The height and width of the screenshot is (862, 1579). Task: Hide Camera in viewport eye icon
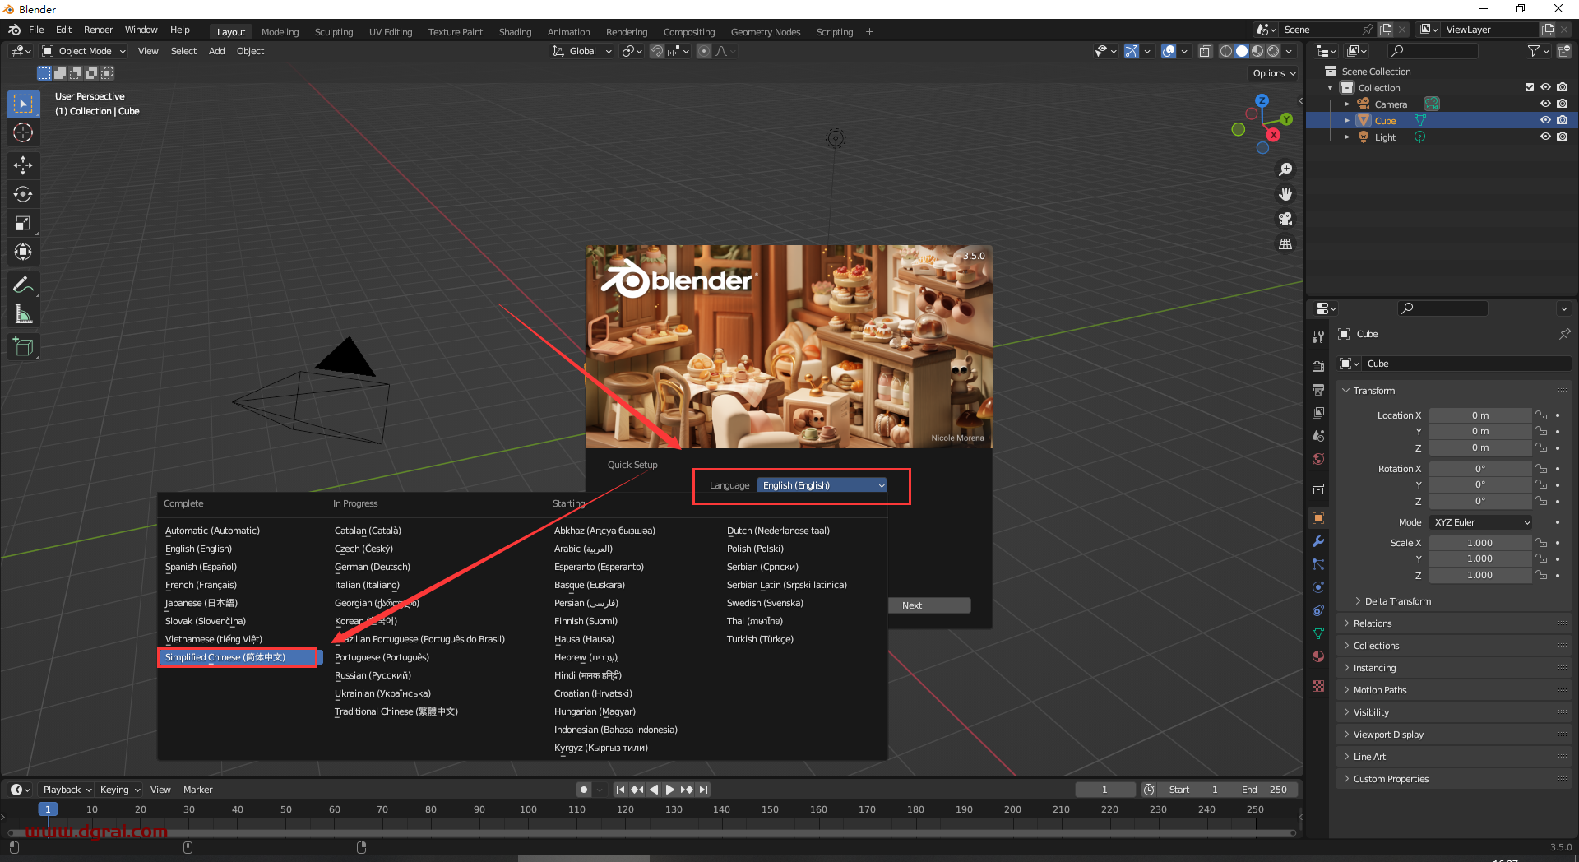point(1545,104)
